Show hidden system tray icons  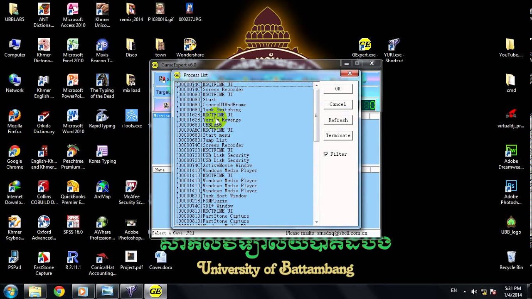click(465, 291)
